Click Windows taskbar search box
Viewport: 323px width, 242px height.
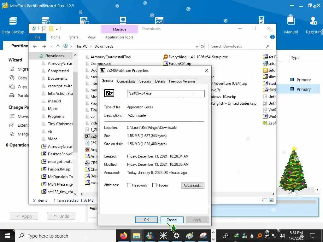click(x=66, y=236)
